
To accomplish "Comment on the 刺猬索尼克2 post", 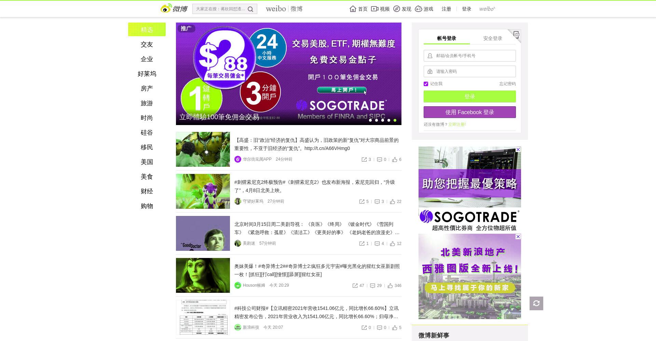I will pyautogui.click(x=377, y=202).
